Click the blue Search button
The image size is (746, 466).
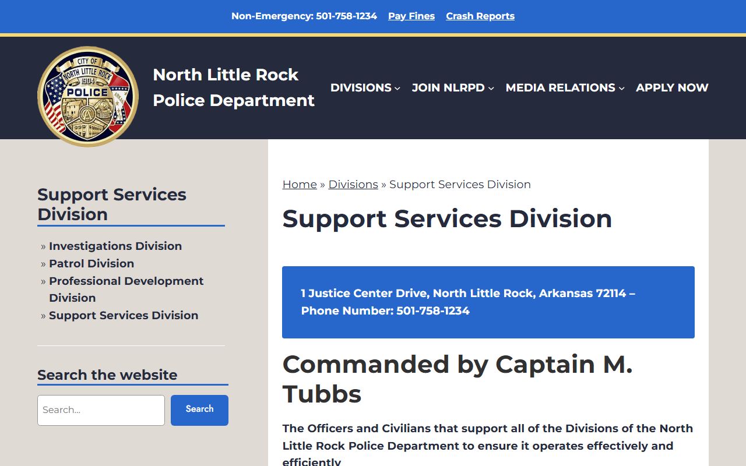coord(199,410)
